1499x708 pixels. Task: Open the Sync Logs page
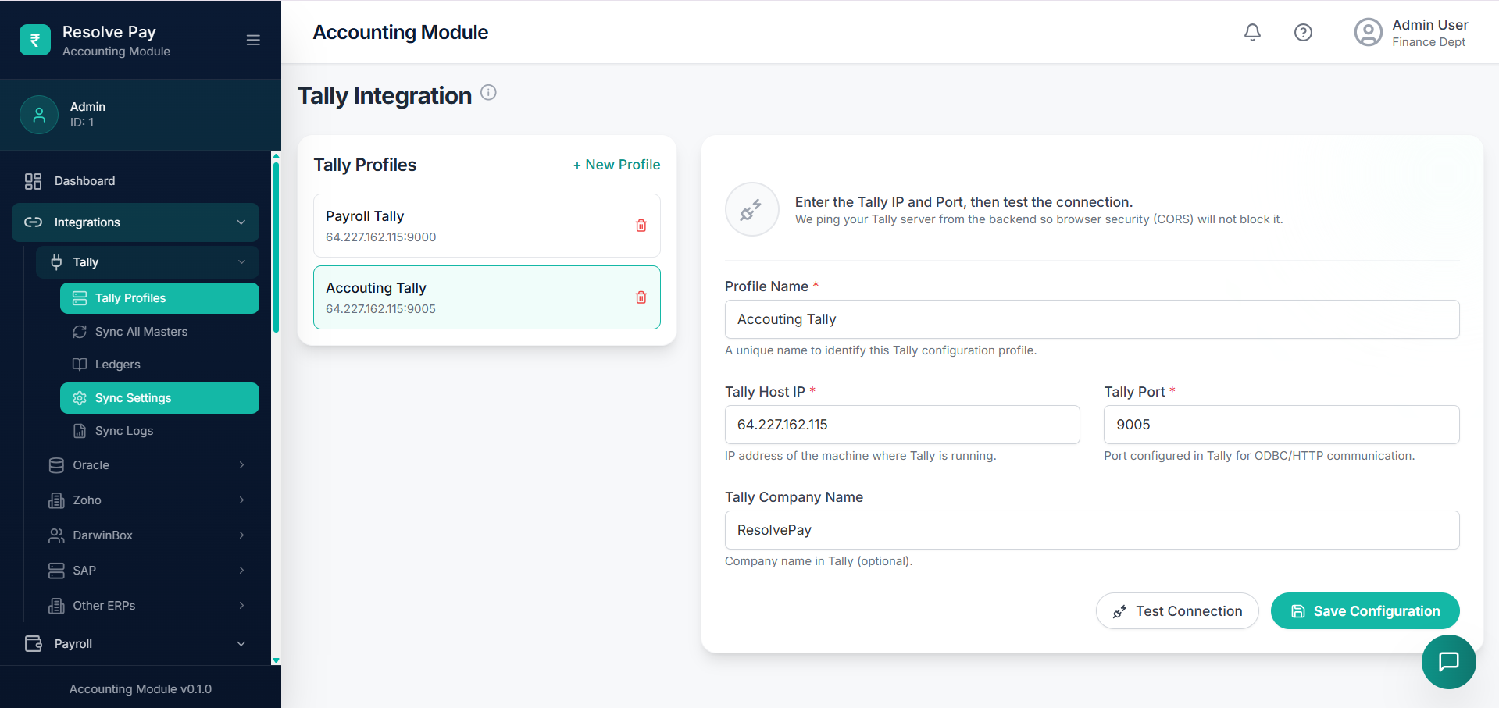(x=159, y=431)
